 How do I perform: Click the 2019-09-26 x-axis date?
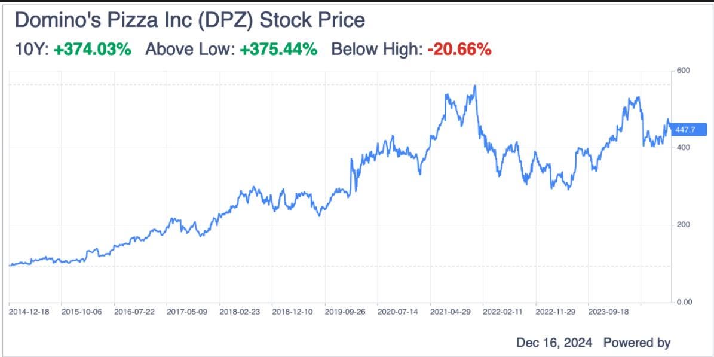347,312
